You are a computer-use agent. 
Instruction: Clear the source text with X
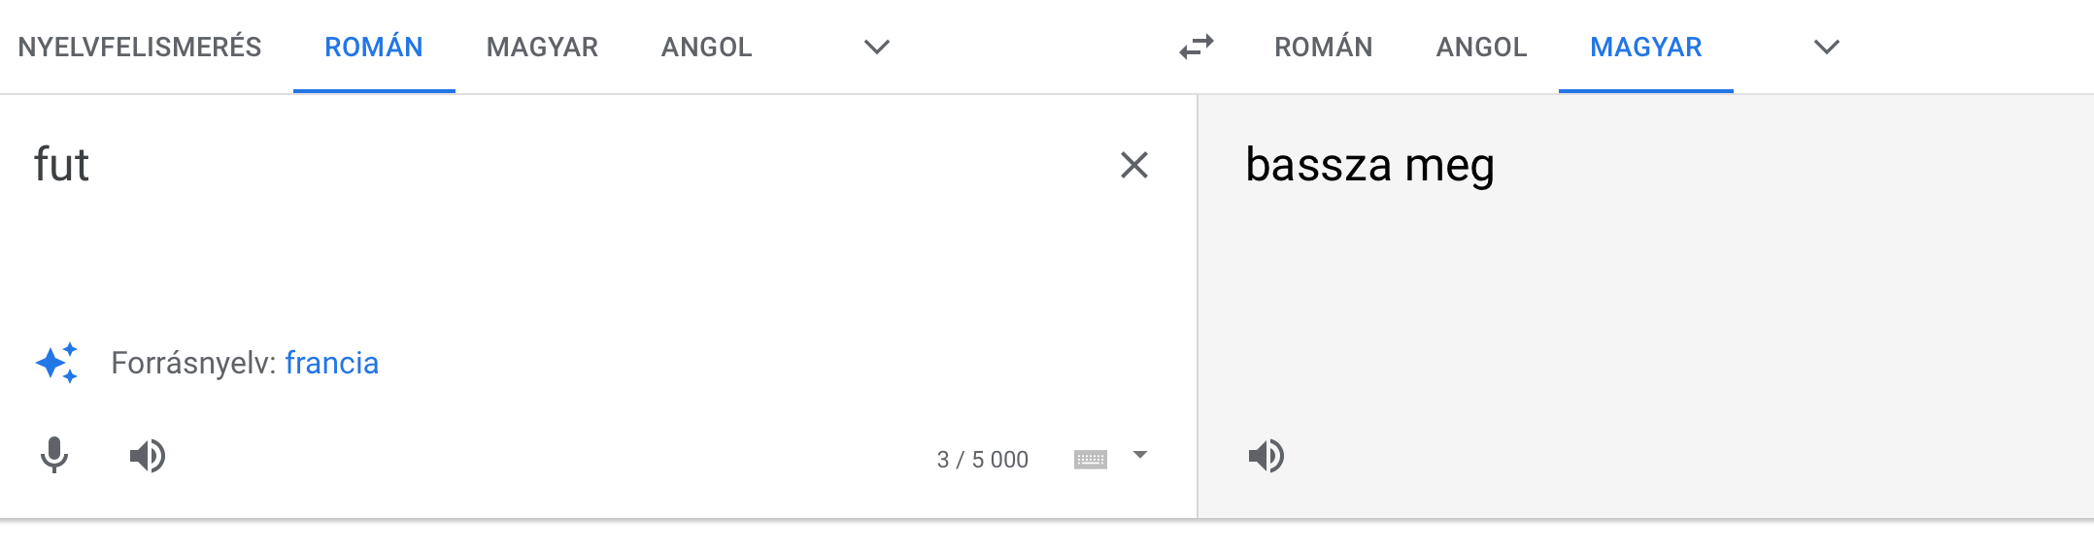click(x=1133, y=165)
